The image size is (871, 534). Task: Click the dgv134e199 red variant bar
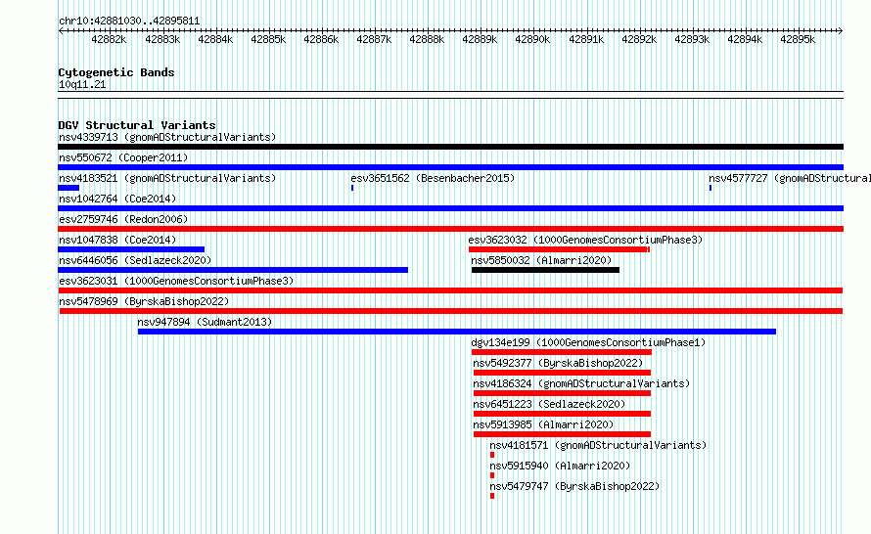(x=562, y=352)
